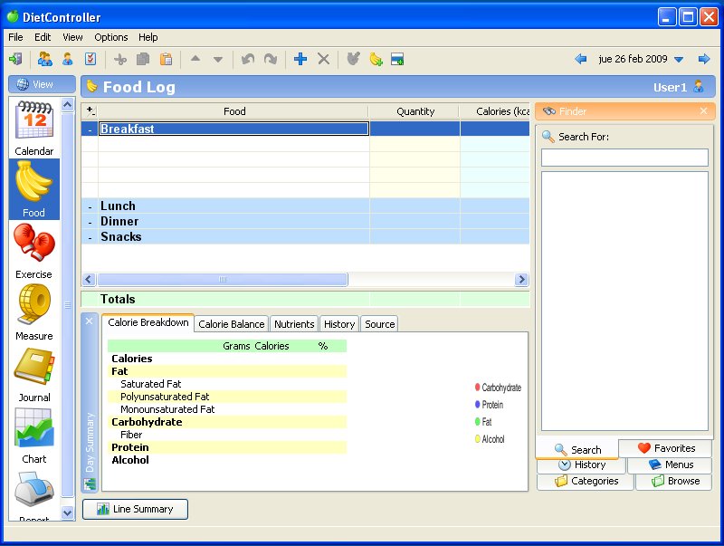Select the Food banana sidebar icon

coord(34,189)
